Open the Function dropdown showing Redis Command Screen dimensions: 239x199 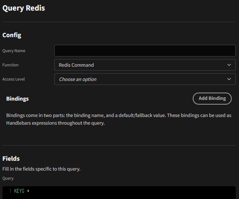(x=145, y=65)
